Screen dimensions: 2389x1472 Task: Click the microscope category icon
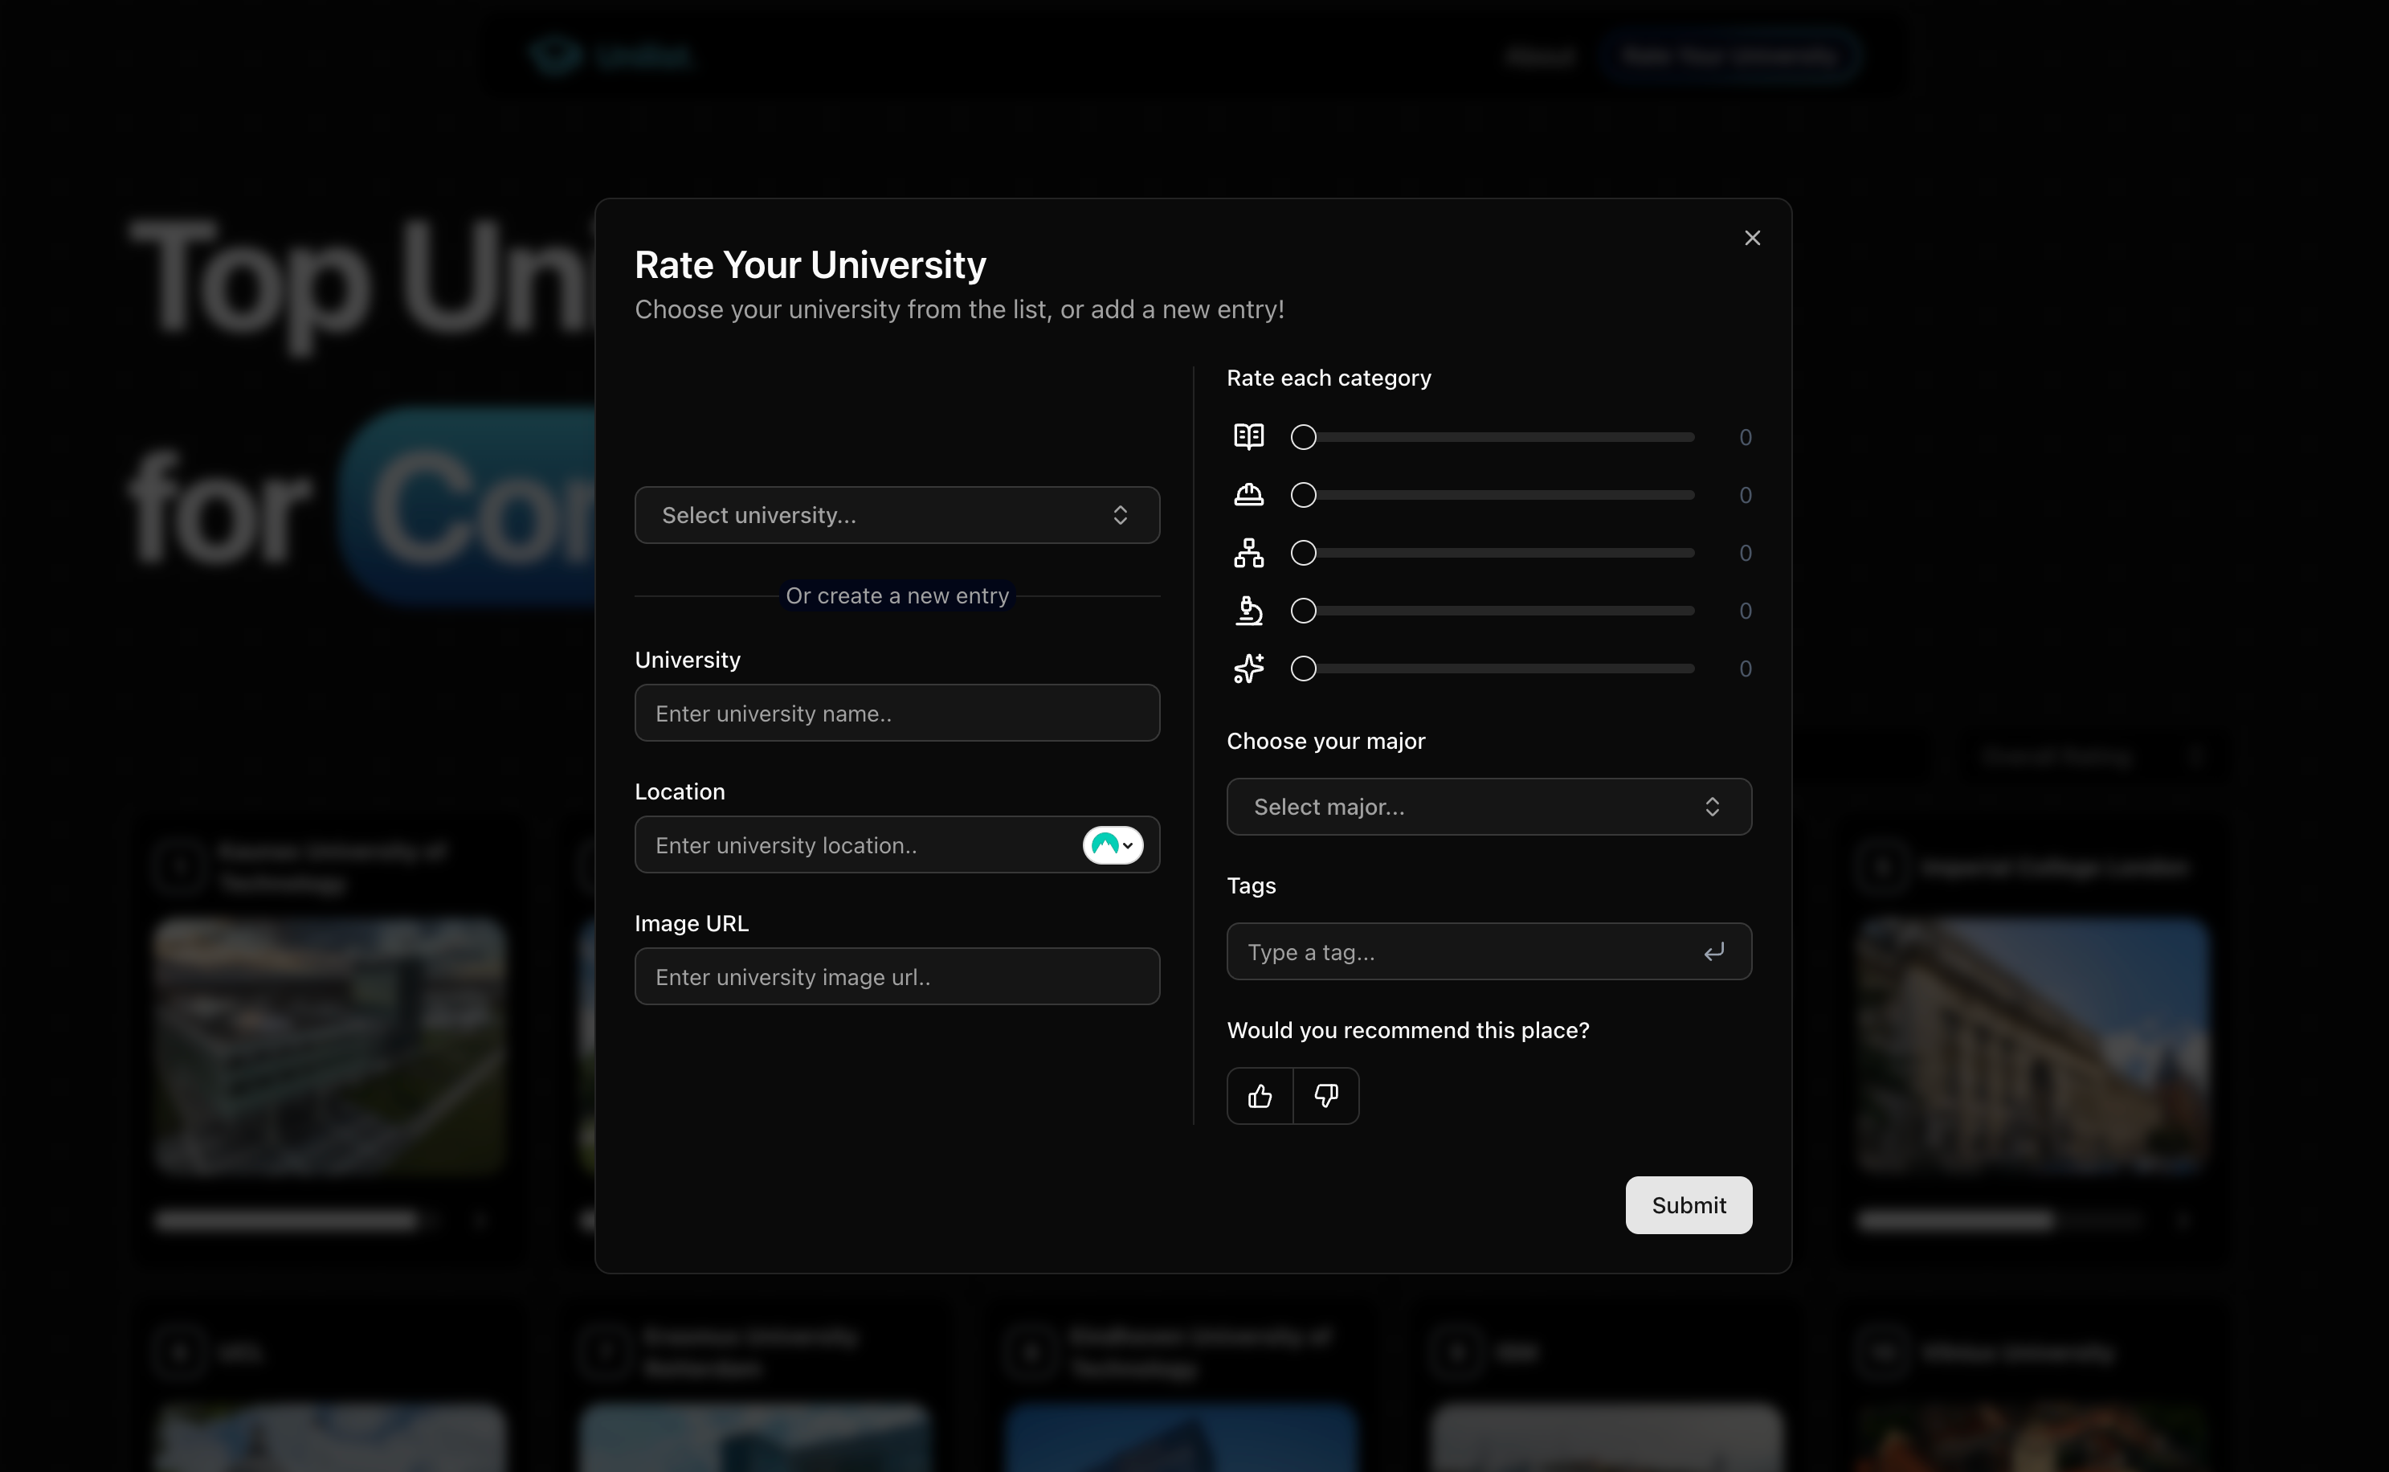1248,611
